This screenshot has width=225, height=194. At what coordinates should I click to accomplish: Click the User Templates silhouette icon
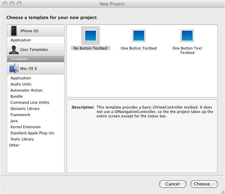14,50
